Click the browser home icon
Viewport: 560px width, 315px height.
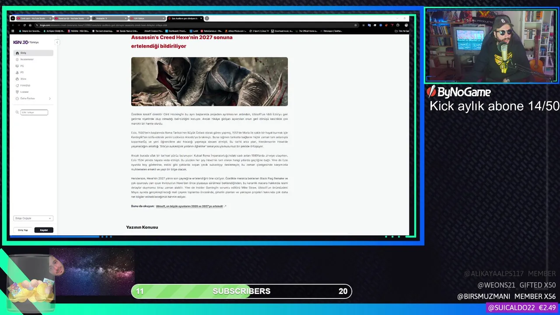(30, 25)
